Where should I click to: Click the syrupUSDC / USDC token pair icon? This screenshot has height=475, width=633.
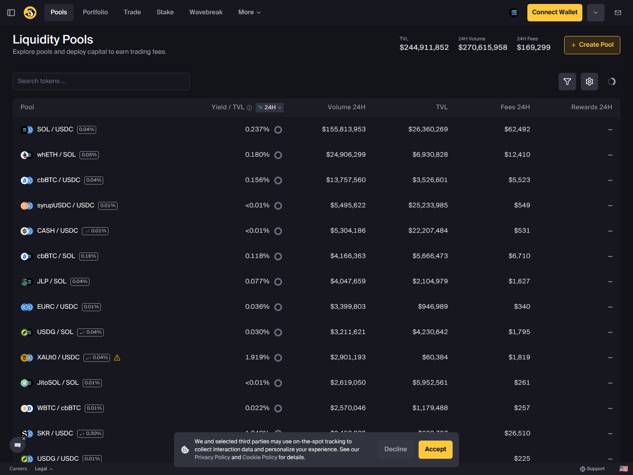pyautogui.click(x=27, y=206)
